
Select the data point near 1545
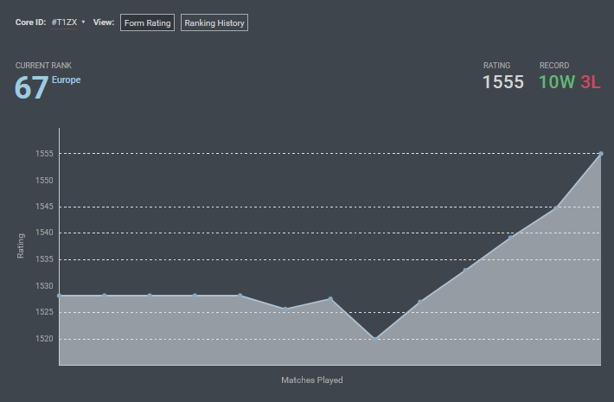pos(556,208)
